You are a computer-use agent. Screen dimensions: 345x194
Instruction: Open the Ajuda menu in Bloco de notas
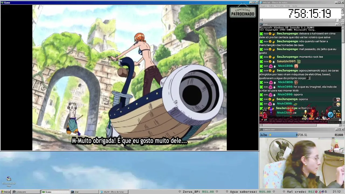point(295,6)
